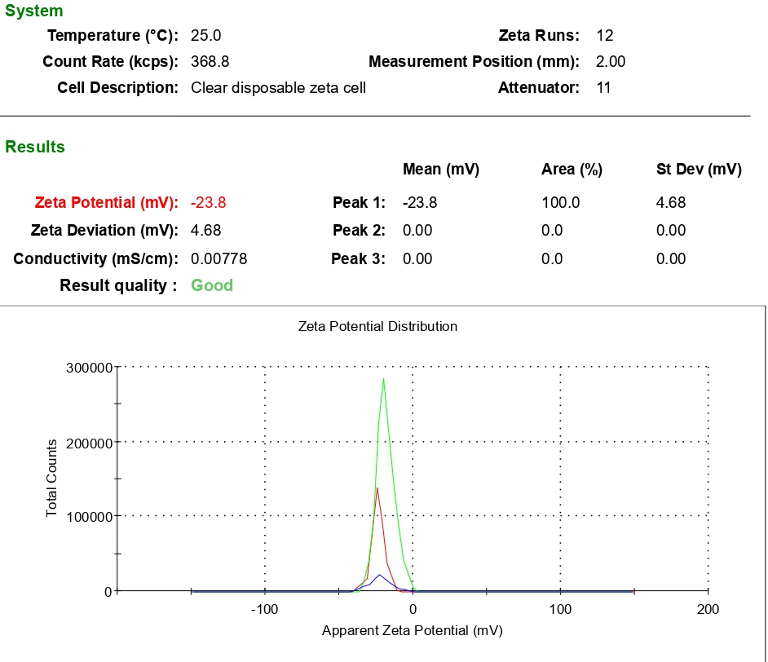
Task: Click the top of the green curve peak
Action: 383,379
